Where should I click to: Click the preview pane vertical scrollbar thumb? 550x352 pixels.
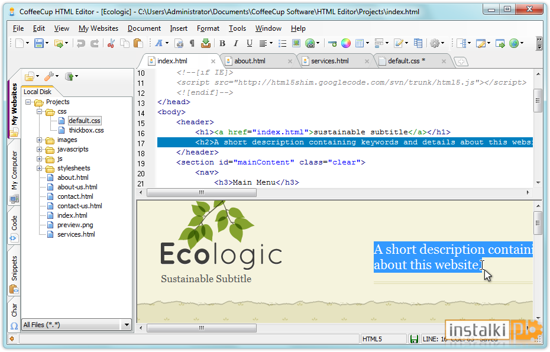pos(538,223)
